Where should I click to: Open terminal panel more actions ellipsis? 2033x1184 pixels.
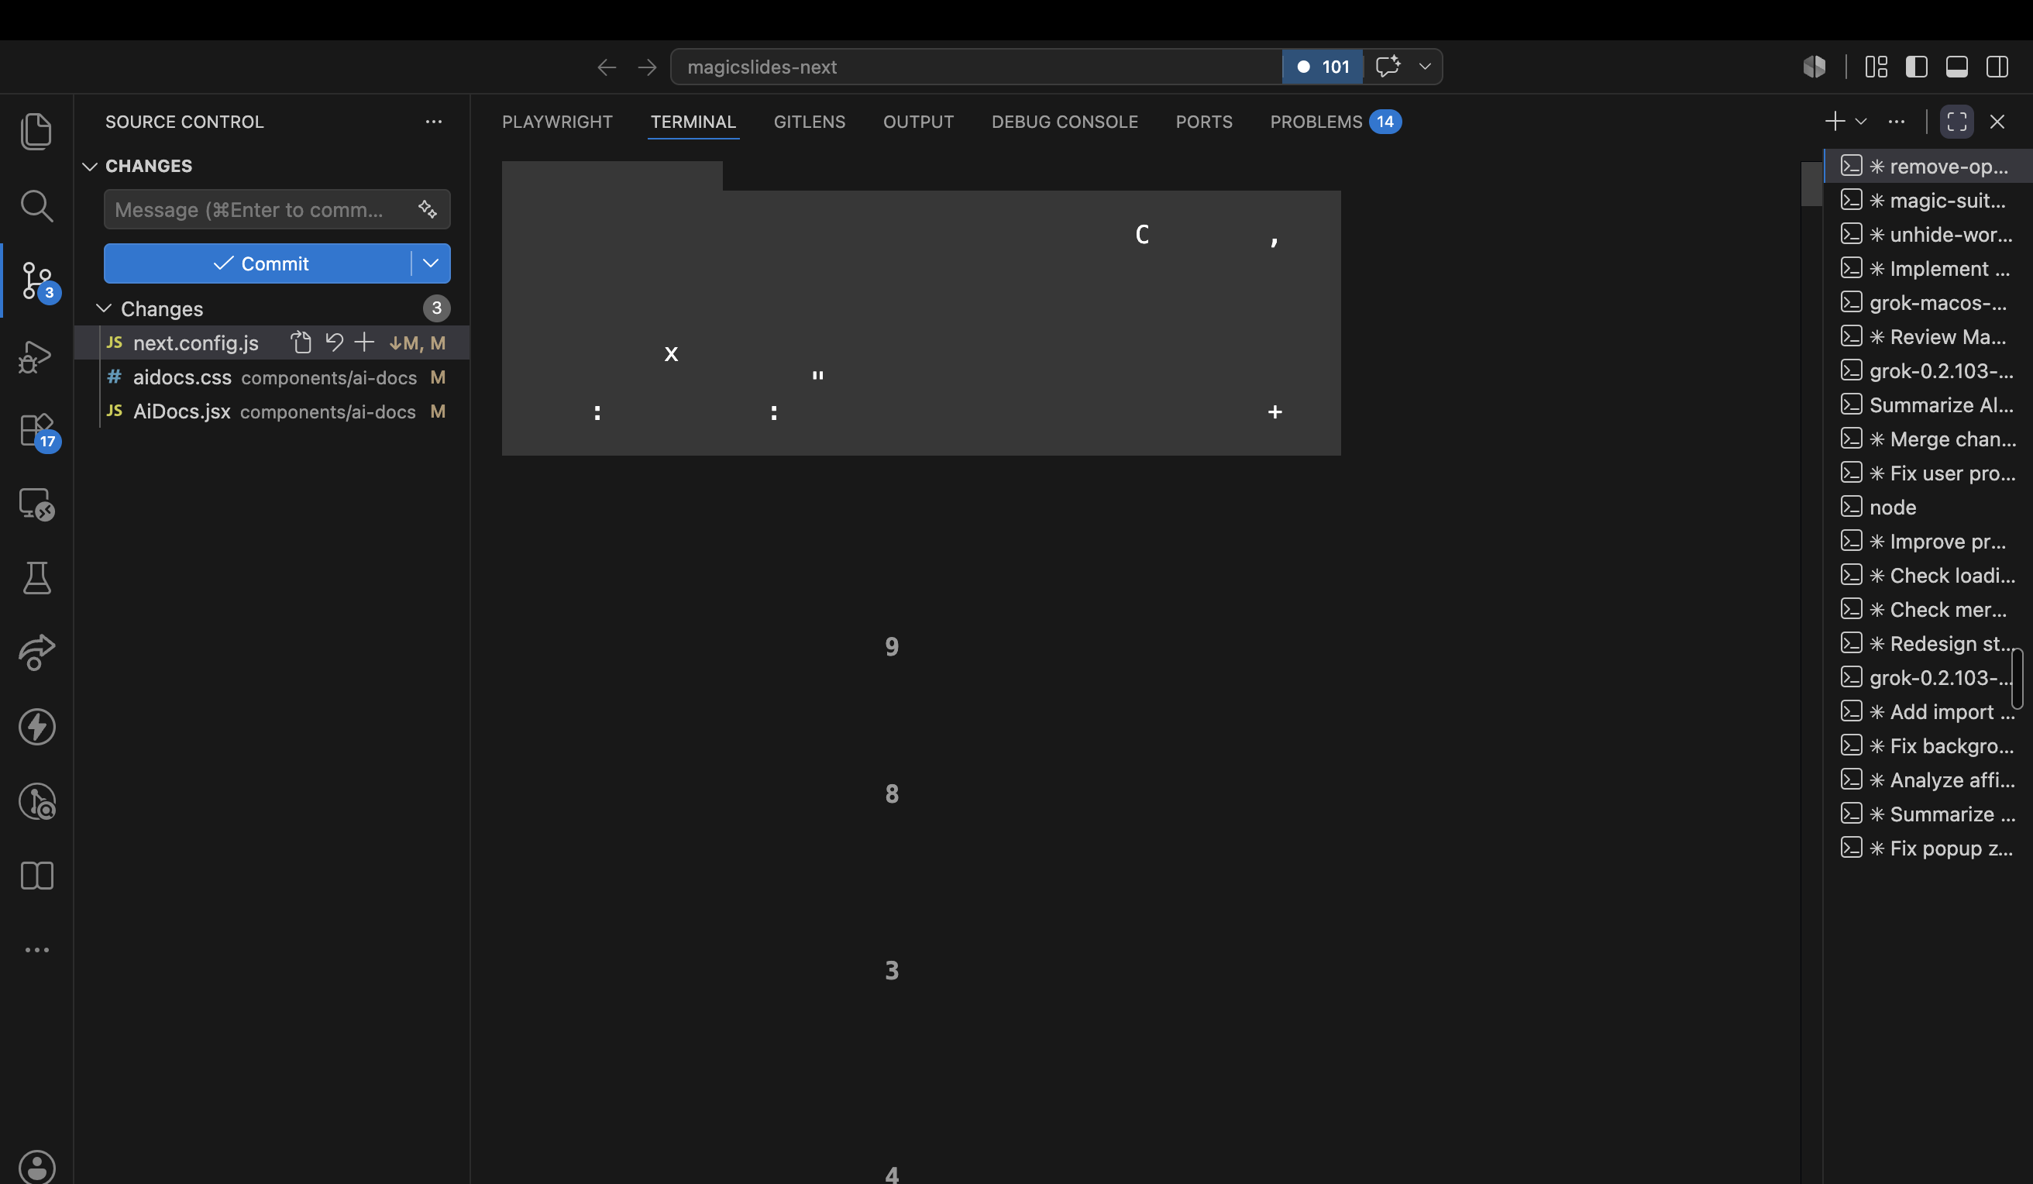click(x=1897, y=122)
